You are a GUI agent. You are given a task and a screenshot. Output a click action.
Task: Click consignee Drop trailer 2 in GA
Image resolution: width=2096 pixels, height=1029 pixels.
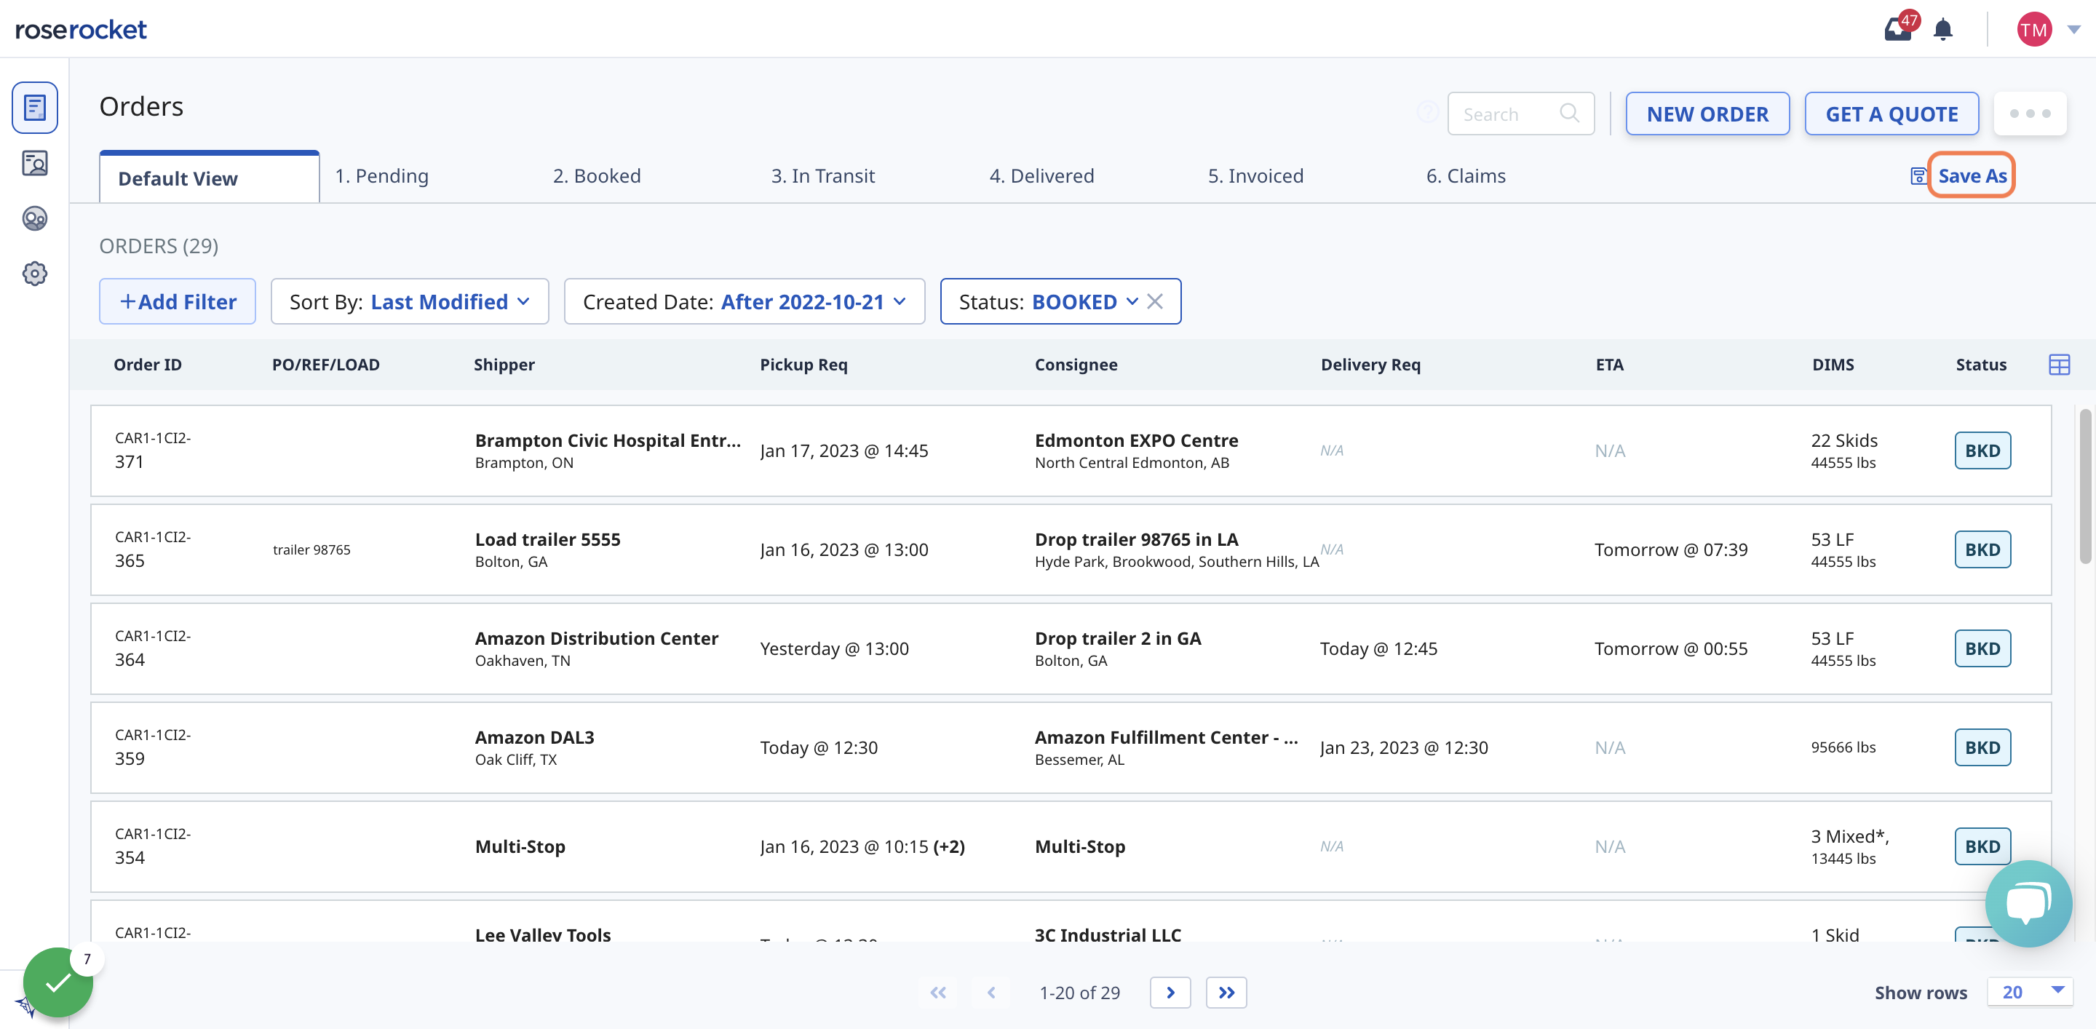click(1117, 638)
